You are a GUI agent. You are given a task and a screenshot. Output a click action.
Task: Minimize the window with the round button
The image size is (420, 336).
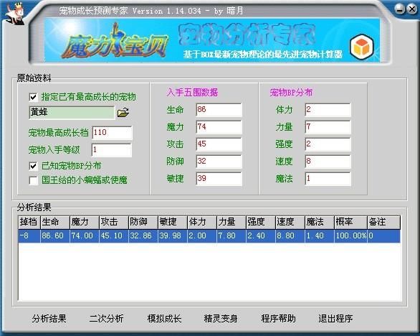[x=400, y=9]
